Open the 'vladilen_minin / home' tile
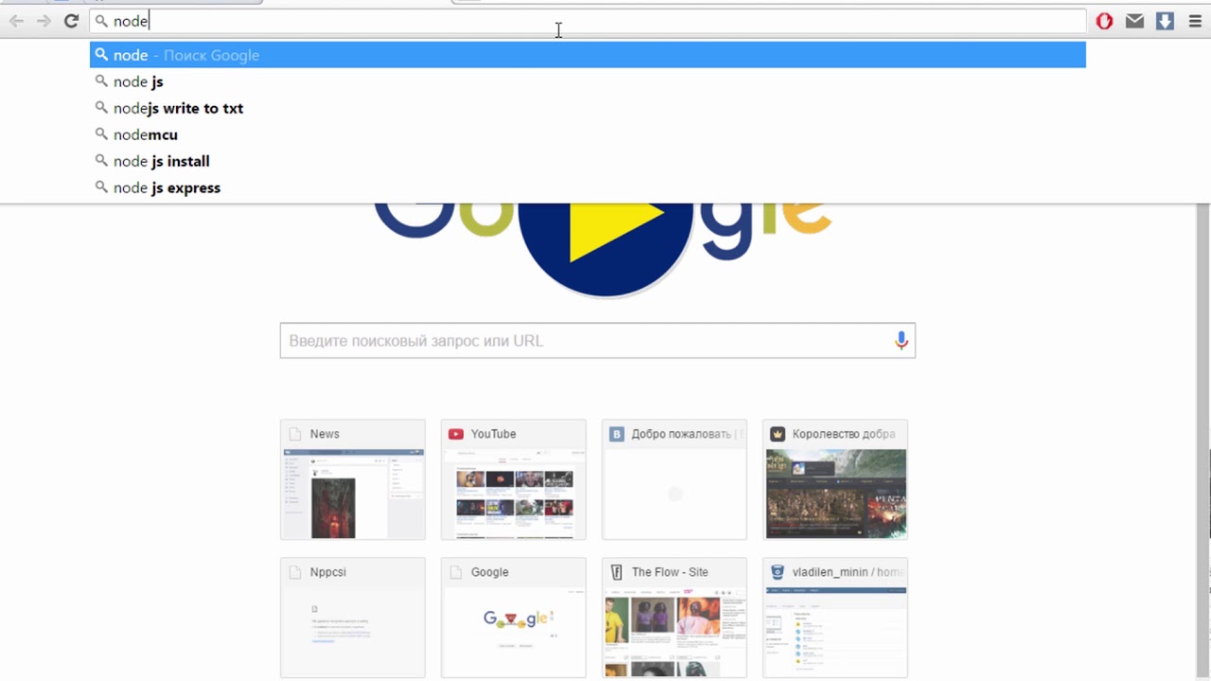The width and height of the screenshot is (1211, 681). pyautogui.click(x=835, y=618)
